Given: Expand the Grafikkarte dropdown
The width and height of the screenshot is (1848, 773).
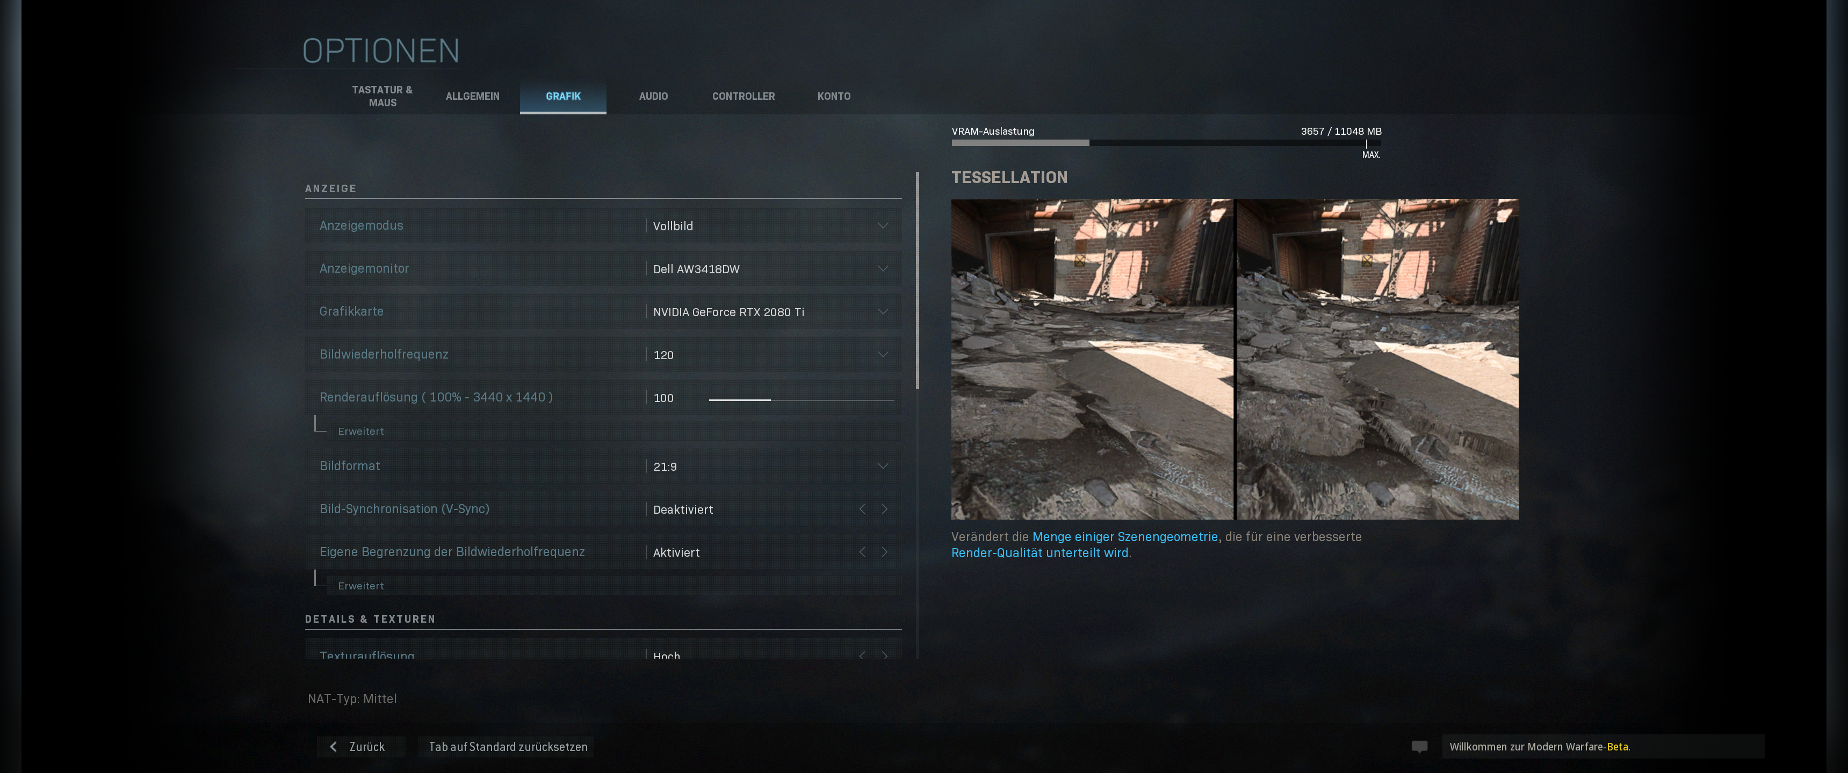Looking at the screenshot, I should point(883,312).
